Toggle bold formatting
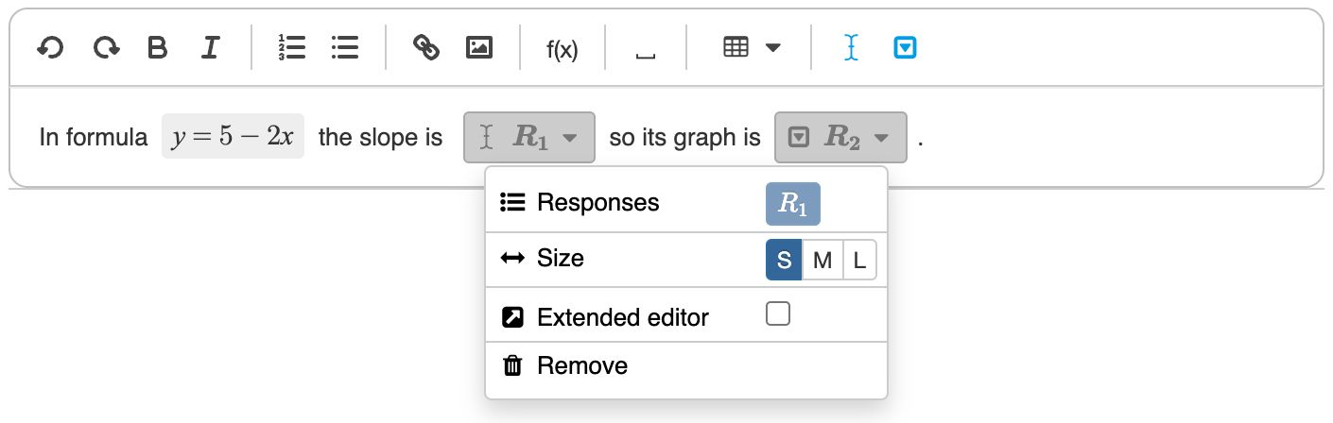This screenshot has width=1333, height=423. pos(158,47)
